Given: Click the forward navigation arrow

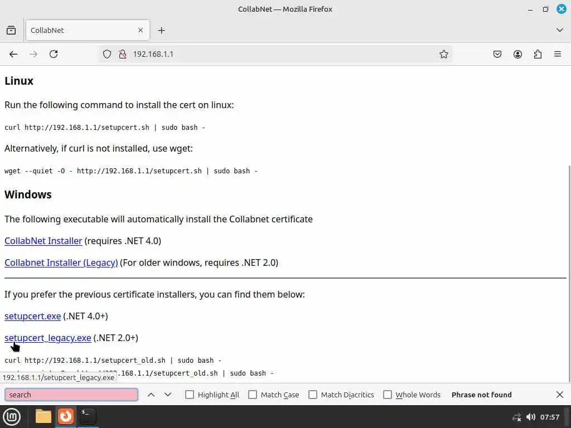Looking at the screenshot, I should coord(33,54).
